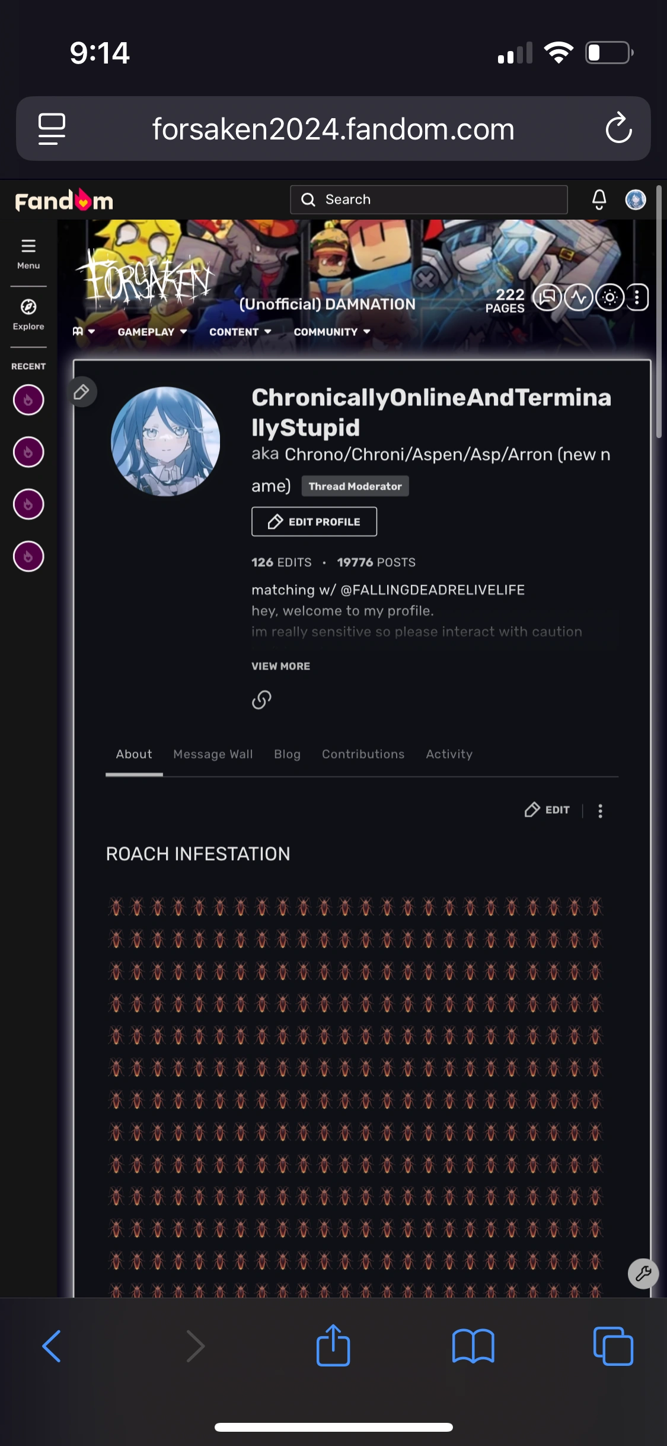Expand the COMMUNITY dropdown
This screenshot has width=667, height=1446.
coord(332,332)
